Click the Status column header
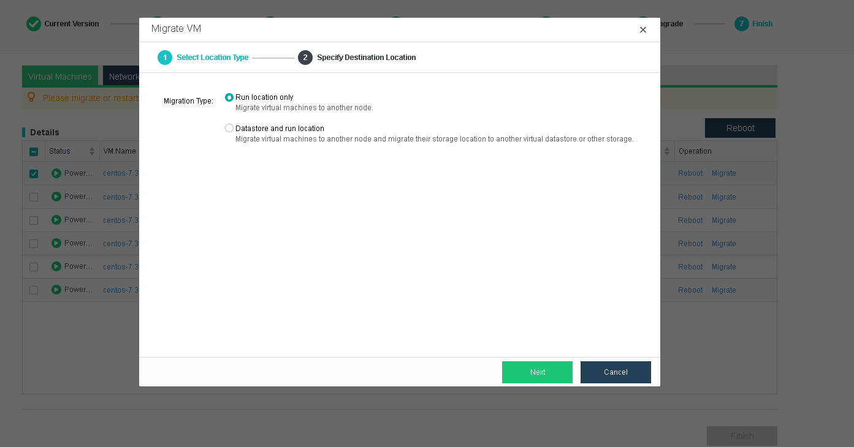Image resolution: width=854 pixels, height=447 pixels. point(60,151)
